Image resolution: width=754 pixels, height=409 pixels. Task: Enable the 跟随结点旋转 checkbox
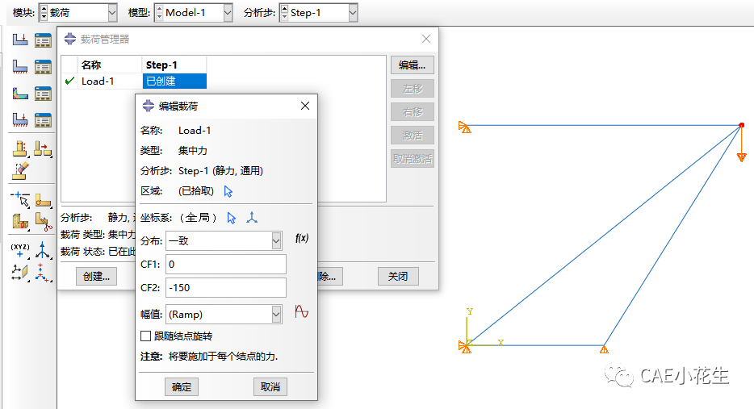pos(145,336)
